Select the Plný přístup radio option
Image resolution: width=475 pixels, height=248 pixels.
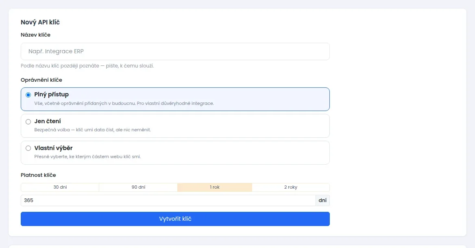pos(28,95)
